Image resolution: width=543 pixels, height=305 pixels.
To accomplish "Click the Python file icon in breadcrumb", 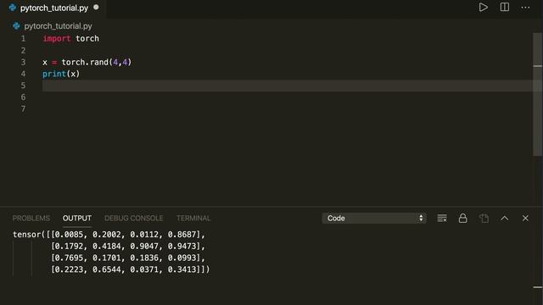I will click(16, 26).
